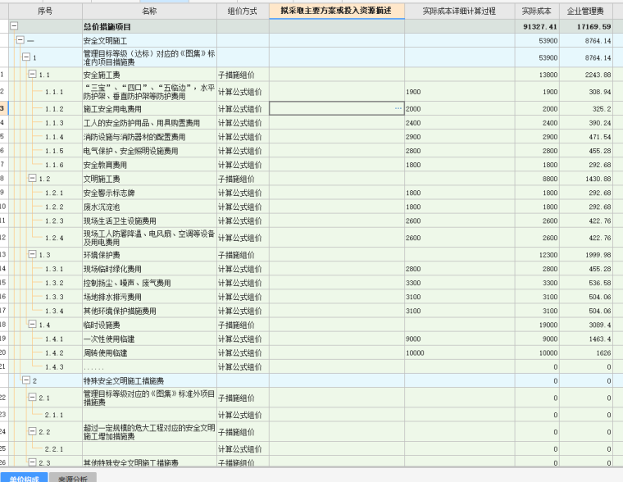Click 子措施组价 cell in 文明施工费 row

pos(243,179)
